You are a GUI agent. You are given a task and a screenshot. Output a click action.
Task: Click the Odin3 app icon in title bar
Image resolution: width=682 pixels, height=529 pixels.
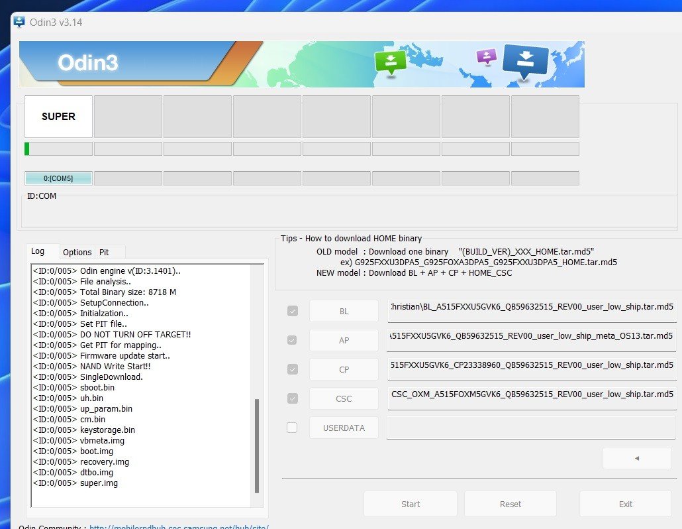19,22
